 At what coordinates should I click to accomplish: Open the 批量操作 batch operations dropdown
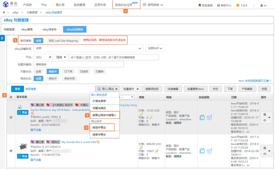tap(130, 89)
